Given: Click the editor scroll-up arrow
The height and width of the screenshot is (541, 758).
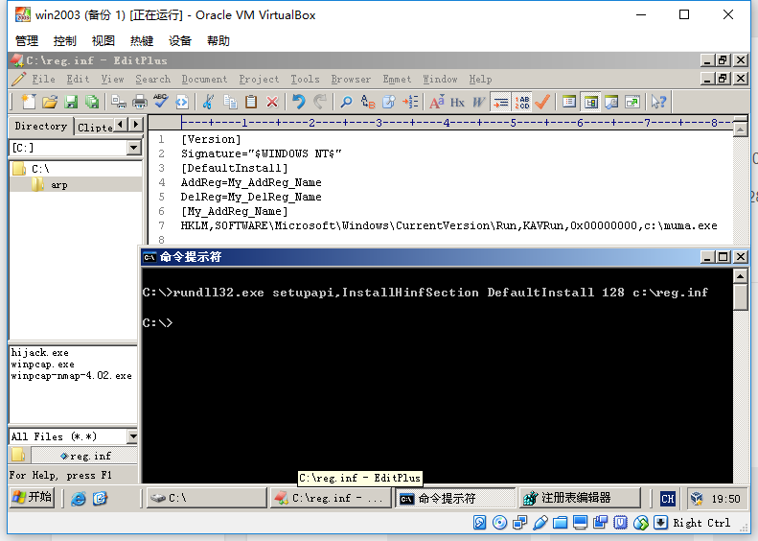Looking at the screenshot, I should coord(740,129).
